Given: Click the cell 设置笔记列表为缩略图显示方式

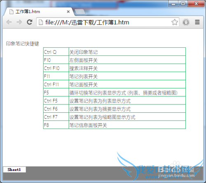Looking at the screenshot, I should click(127, 117).
